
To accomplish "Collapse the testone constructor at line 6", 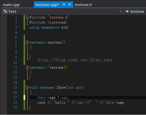I will pyautogui.click(x=27, y=42).
